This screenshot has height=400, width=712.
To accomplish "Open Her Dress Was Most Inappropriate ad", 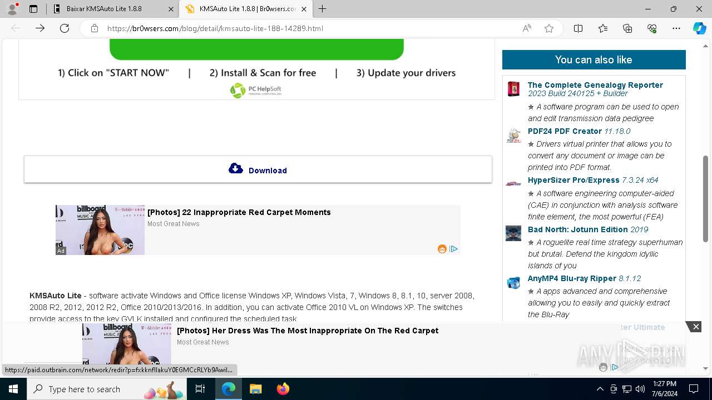I will tap(308, 331).
